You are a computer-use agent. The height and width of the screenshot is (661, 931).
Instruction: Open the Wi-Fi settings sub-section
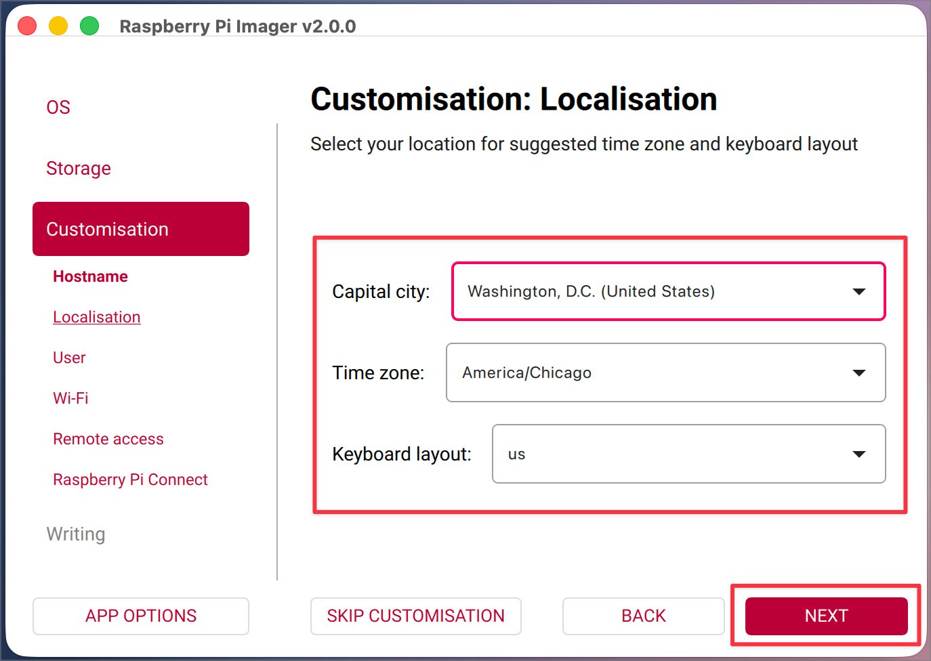tap(70, 398)
